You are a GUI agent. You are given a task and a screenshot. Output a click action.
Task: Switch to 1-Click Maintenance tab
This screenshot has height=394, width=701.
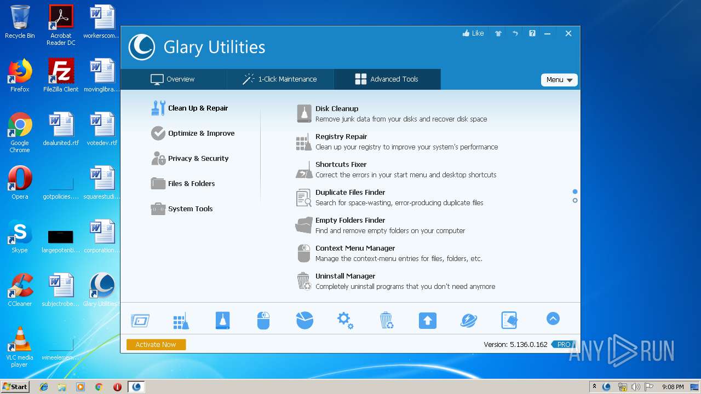[x=280, y=79]
